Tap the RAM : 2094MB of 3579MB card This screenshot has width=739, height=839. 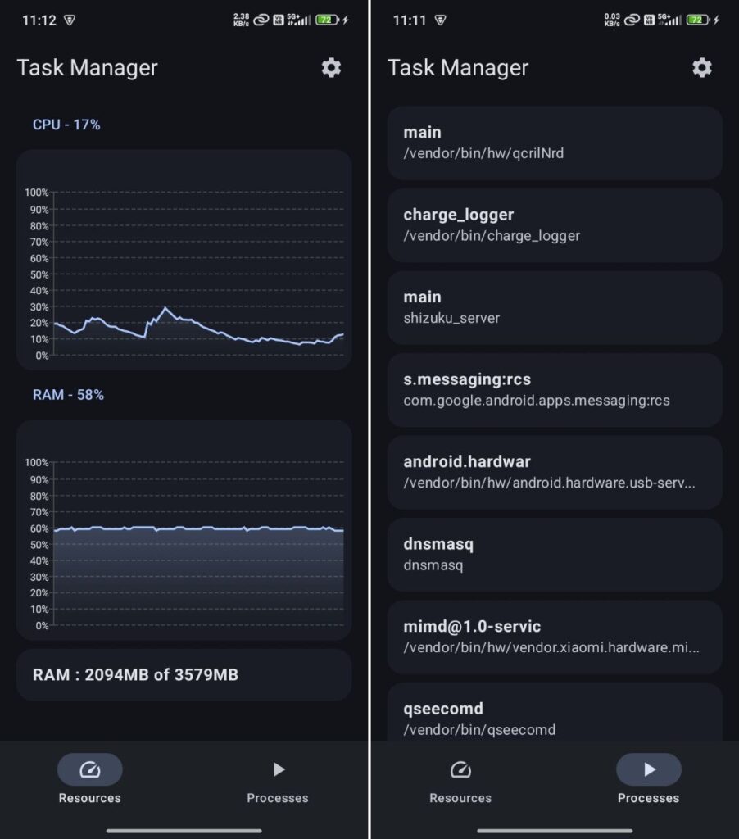click(x=184, y=675)
